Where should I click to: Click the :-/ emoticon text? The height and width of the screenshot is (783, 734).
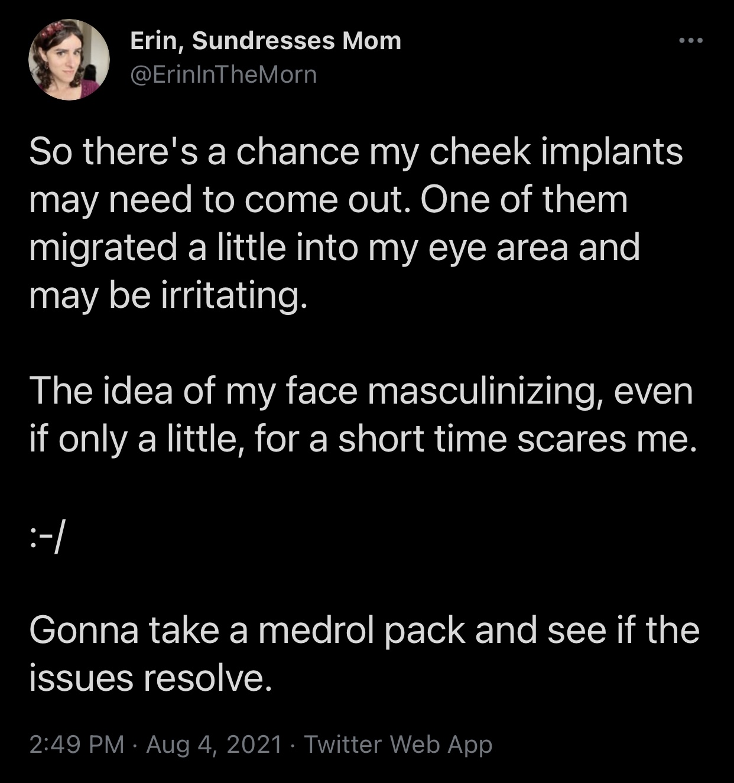pyautogui.click(x=46, y=535)
